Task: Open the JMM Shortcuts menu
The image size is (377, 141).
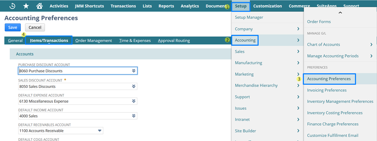Action: coord(89,6)
